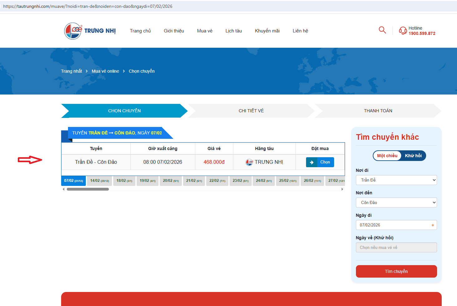Switch to Khứ hồi round trip
The image size is (457, 306).
click(413, 156)
